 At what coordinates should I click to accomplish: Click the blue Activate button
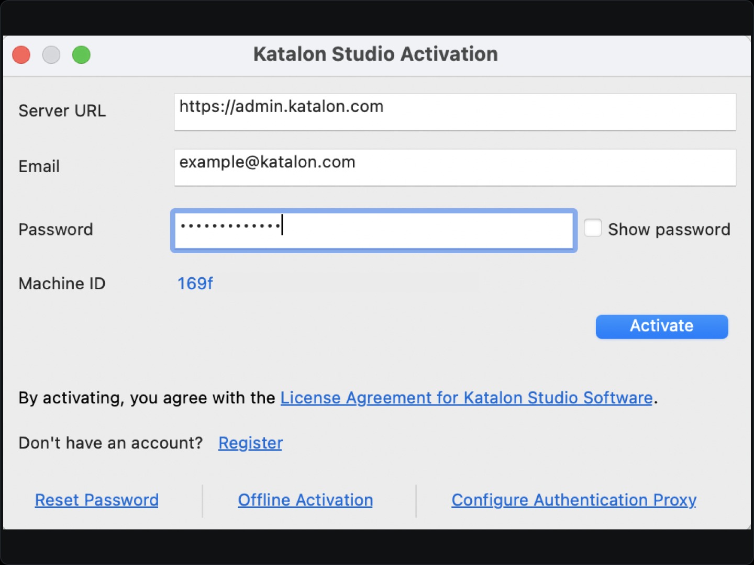(662, 326)
